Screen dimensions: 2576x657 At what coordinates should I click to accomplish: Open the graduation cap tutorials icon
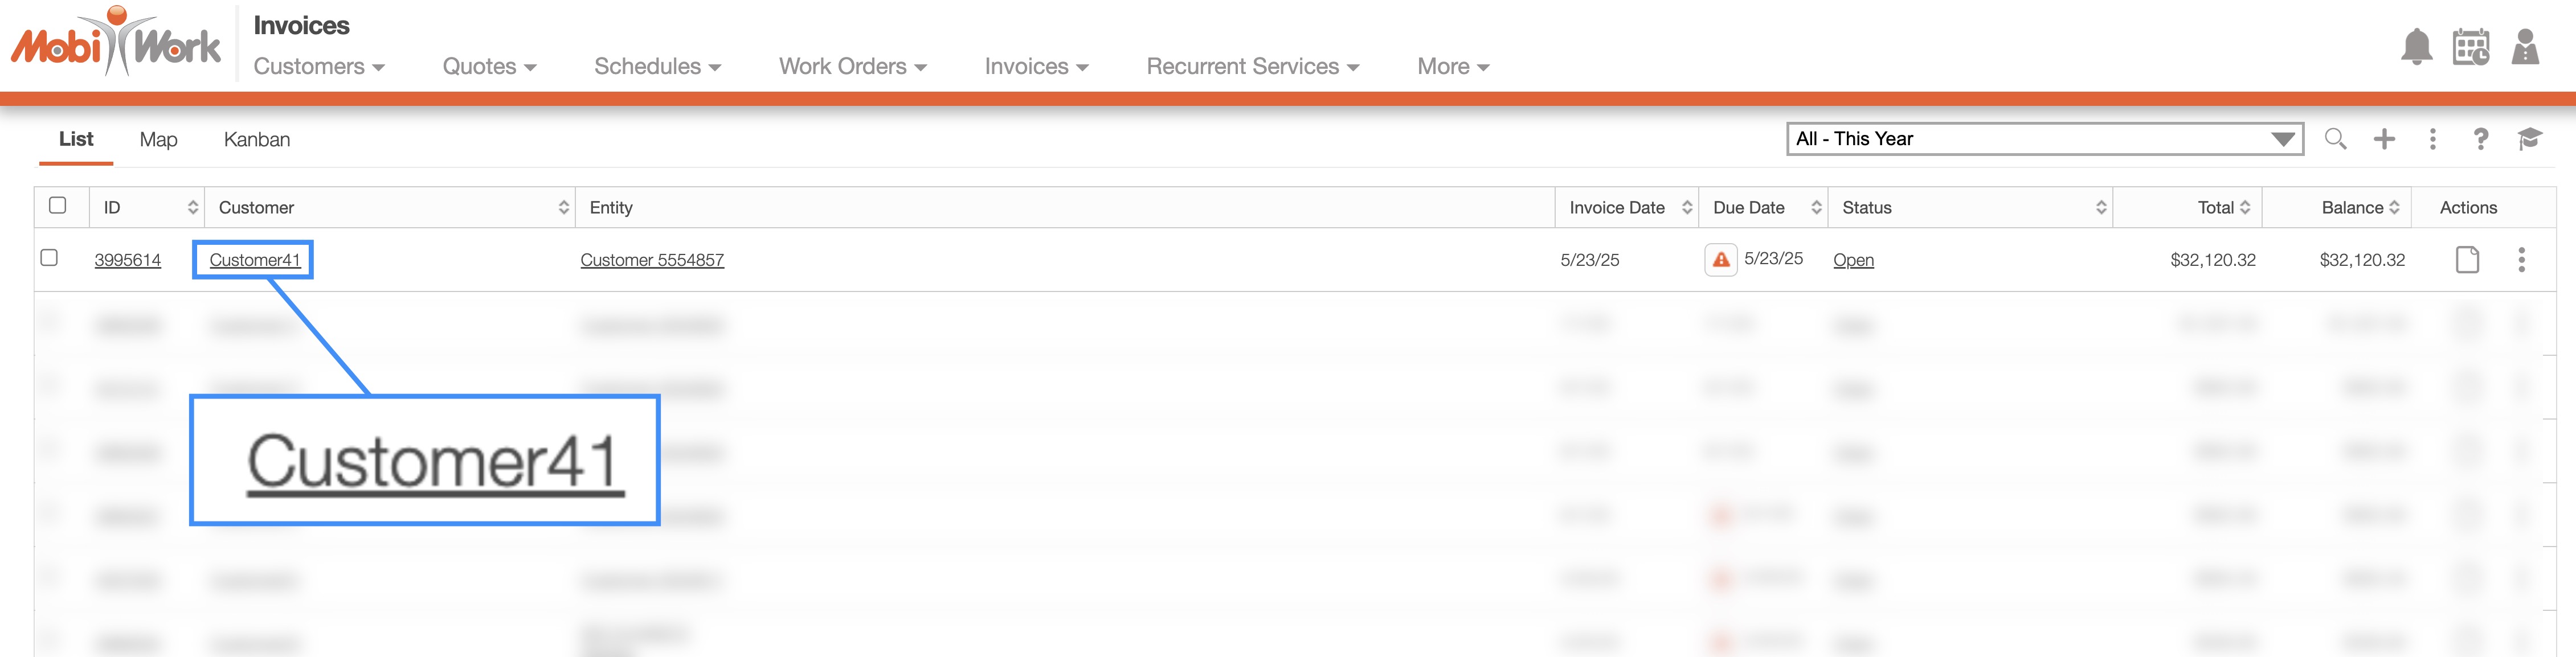2529,139
